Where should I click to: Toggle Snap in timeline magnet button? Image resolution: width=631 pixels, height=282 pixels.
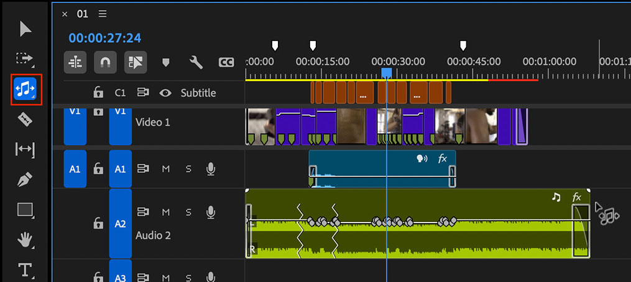106,62
